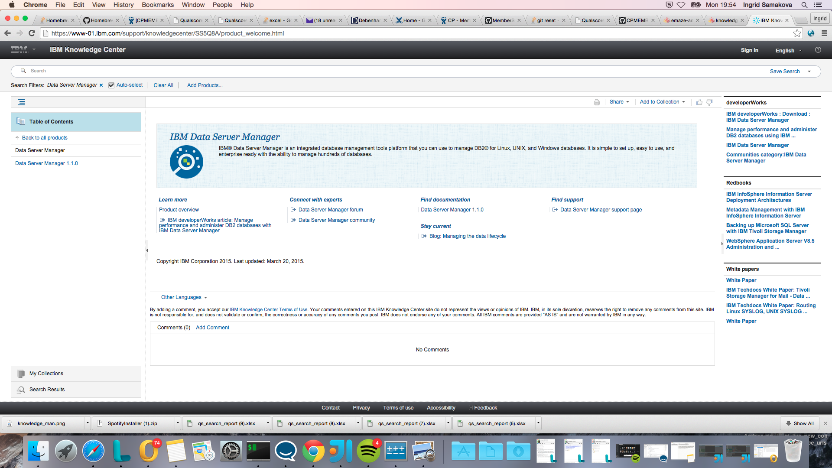This screenshot has width=832, height=468.
Task: Click the Sign In link
Action: pos(749,50)
